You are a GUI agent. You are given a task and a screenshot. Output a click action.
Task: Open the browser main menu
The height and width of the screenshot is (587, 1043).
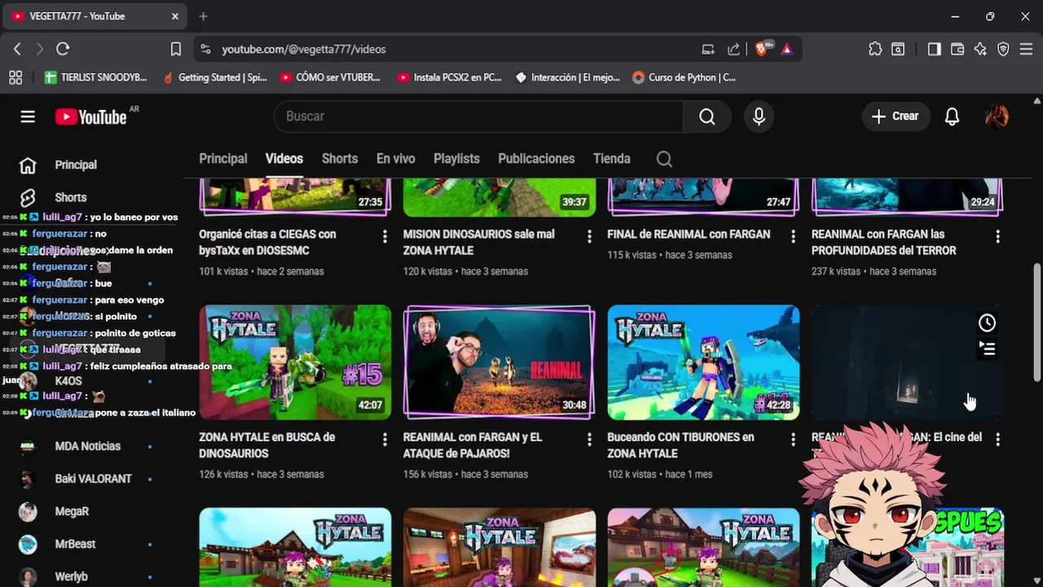tap(1026, 49)
